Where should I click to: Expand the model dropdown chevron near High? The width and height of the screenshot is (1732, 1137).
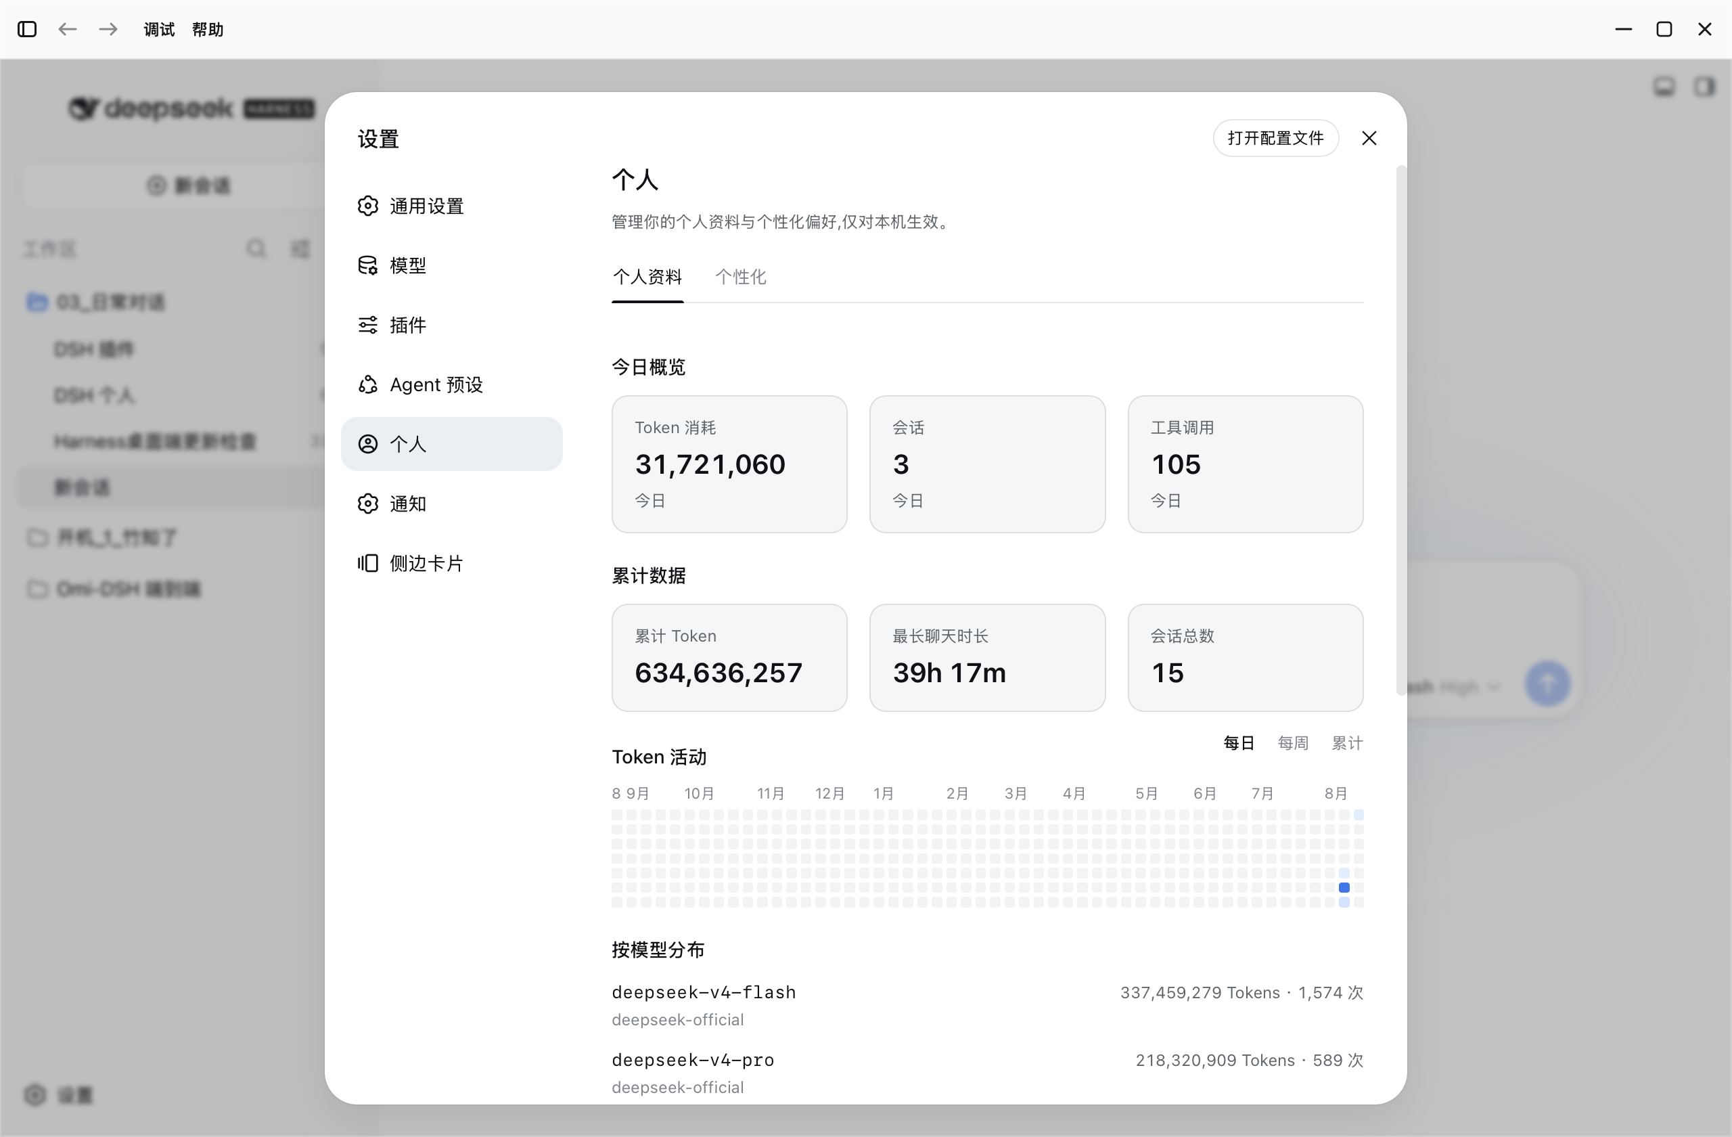1494,686
